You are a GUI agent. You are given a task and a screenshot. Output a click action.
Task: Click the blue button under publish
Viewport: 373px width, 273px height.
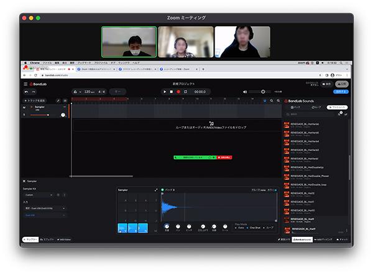point(341,91)
